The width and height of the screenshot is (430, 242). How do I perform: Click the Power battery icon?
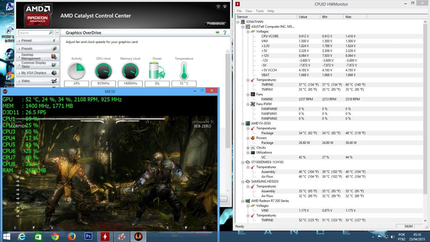point(157,71)
